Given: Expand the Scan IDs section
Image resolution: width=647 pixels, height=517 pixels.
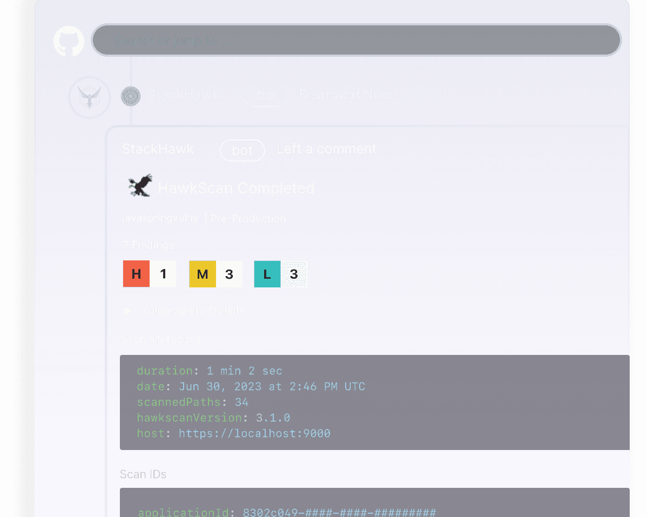Looking at the screenshot, I should [x=143, y=474].
